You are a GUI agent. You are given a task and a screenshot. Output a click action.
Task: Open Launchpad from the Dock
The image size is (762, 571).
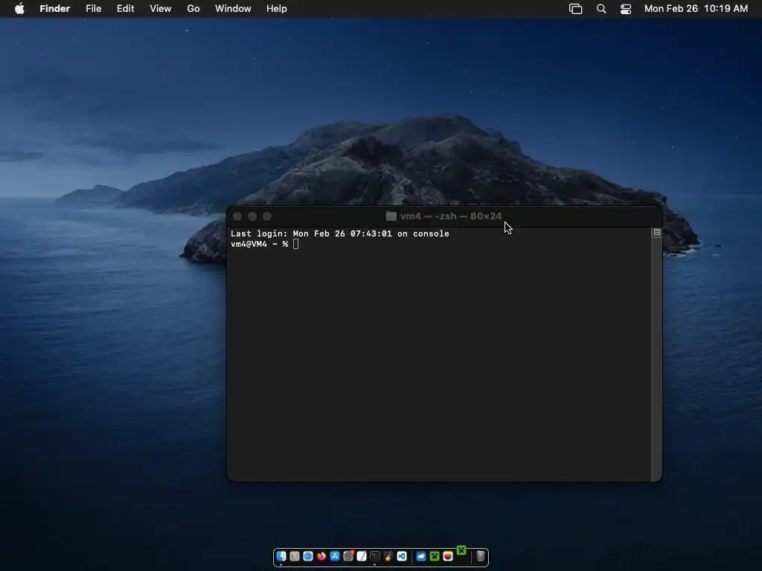[295, 556]
